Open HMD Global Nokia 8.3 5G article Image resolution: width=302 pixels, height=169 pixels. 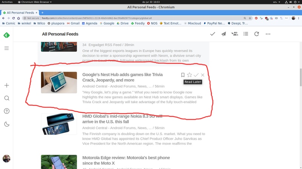coord(122,119)
